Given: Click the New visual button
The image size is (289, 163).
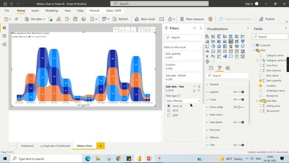Looking at the screenshot, I should pyautogui.click(x=145, y=19).
